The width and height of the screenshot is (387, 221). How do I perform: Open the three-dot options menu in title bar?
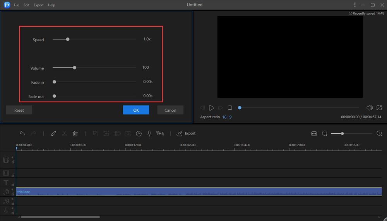(355, 5)
